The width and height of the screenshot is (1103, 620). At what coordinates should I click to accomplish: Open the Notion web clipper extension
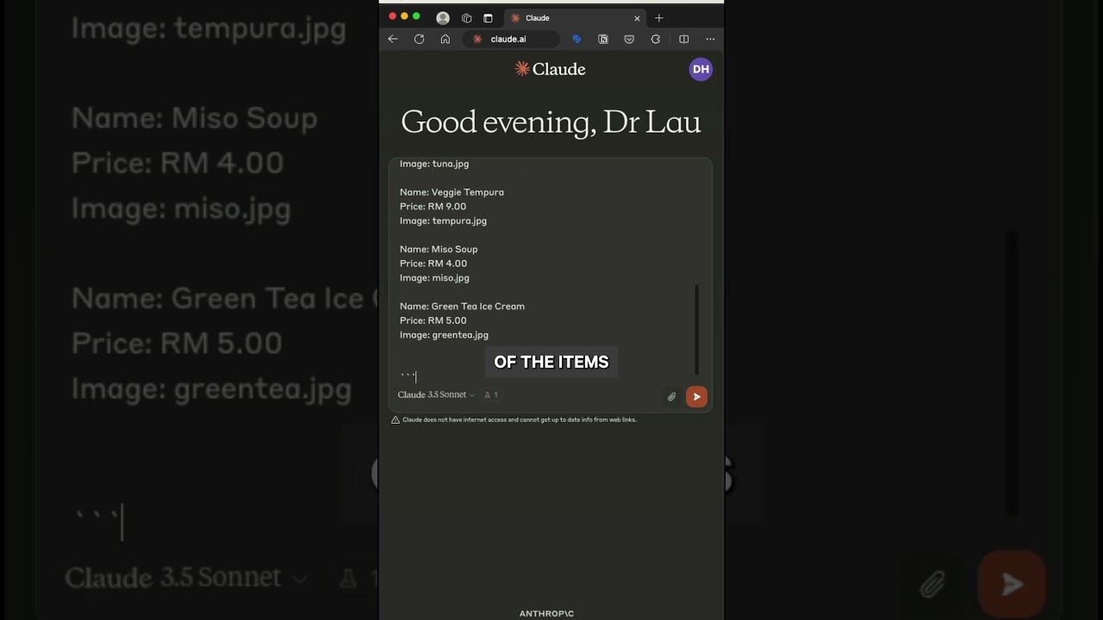603,39
